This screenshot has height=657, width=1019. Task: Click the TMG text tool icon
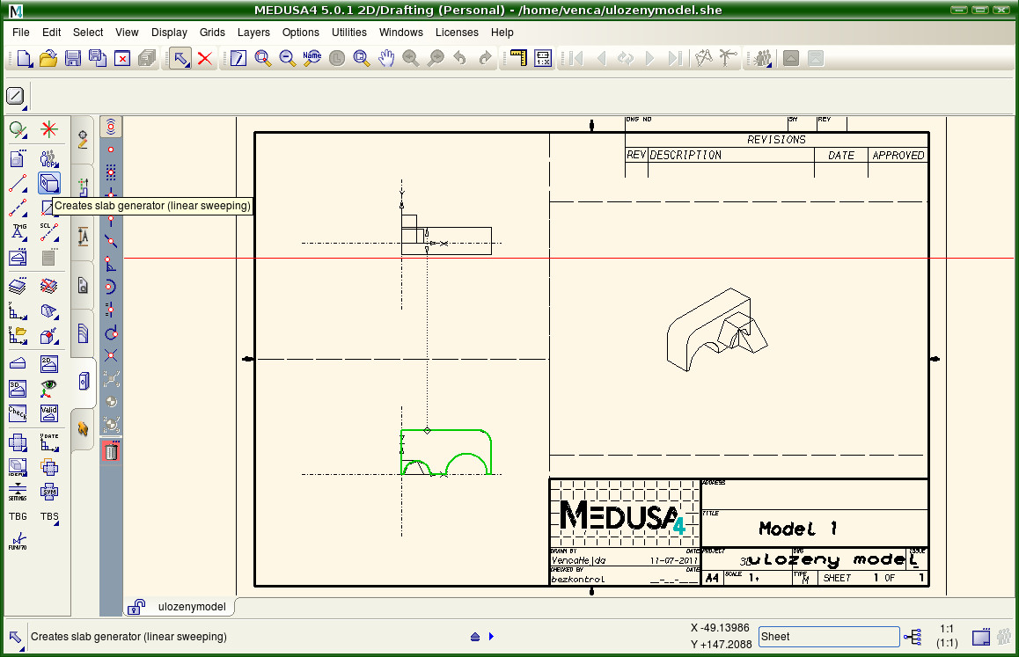point(18,231)
